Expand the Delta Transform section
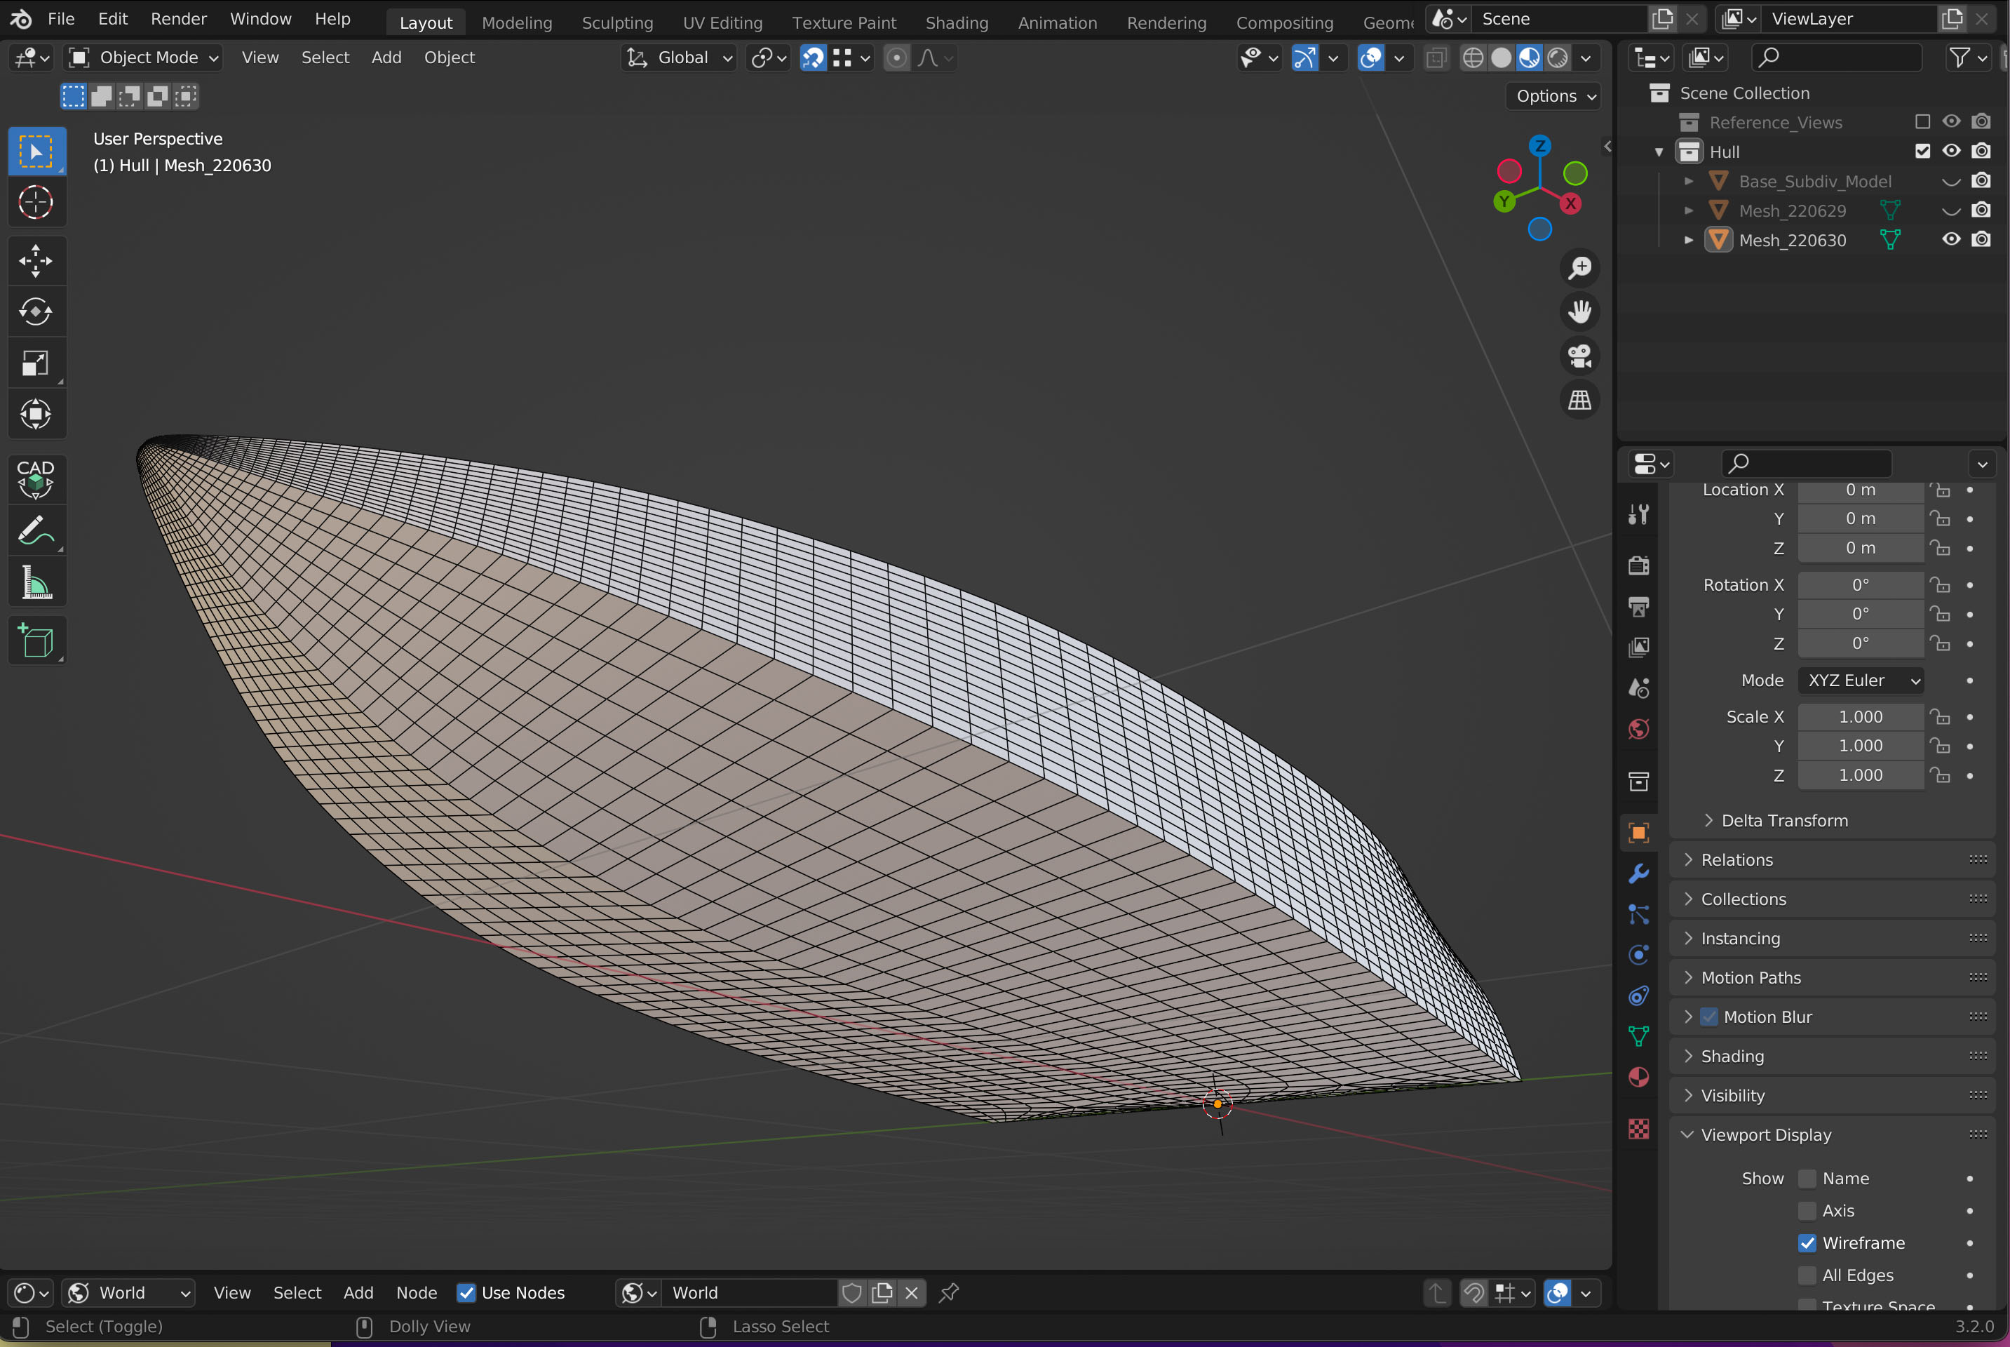2010x1347 pixels. point(1784,820)
